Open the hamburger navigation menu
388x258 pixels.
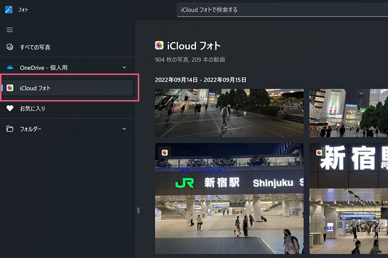click(10, 30)
